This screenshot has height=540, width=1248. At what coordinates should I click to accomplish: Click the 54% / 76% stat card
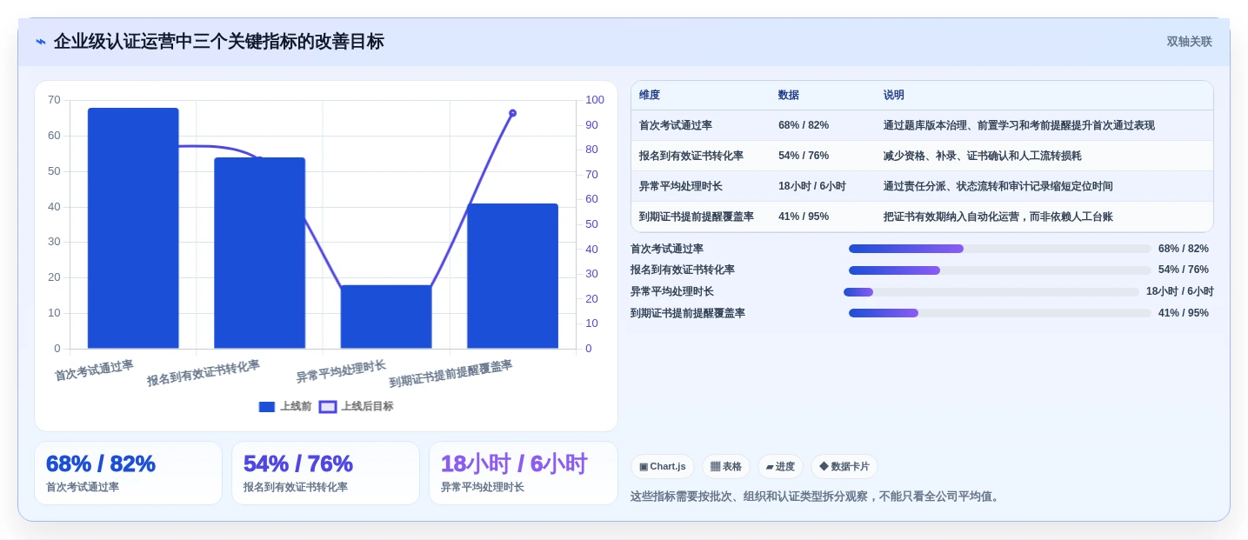coord(326,473)
